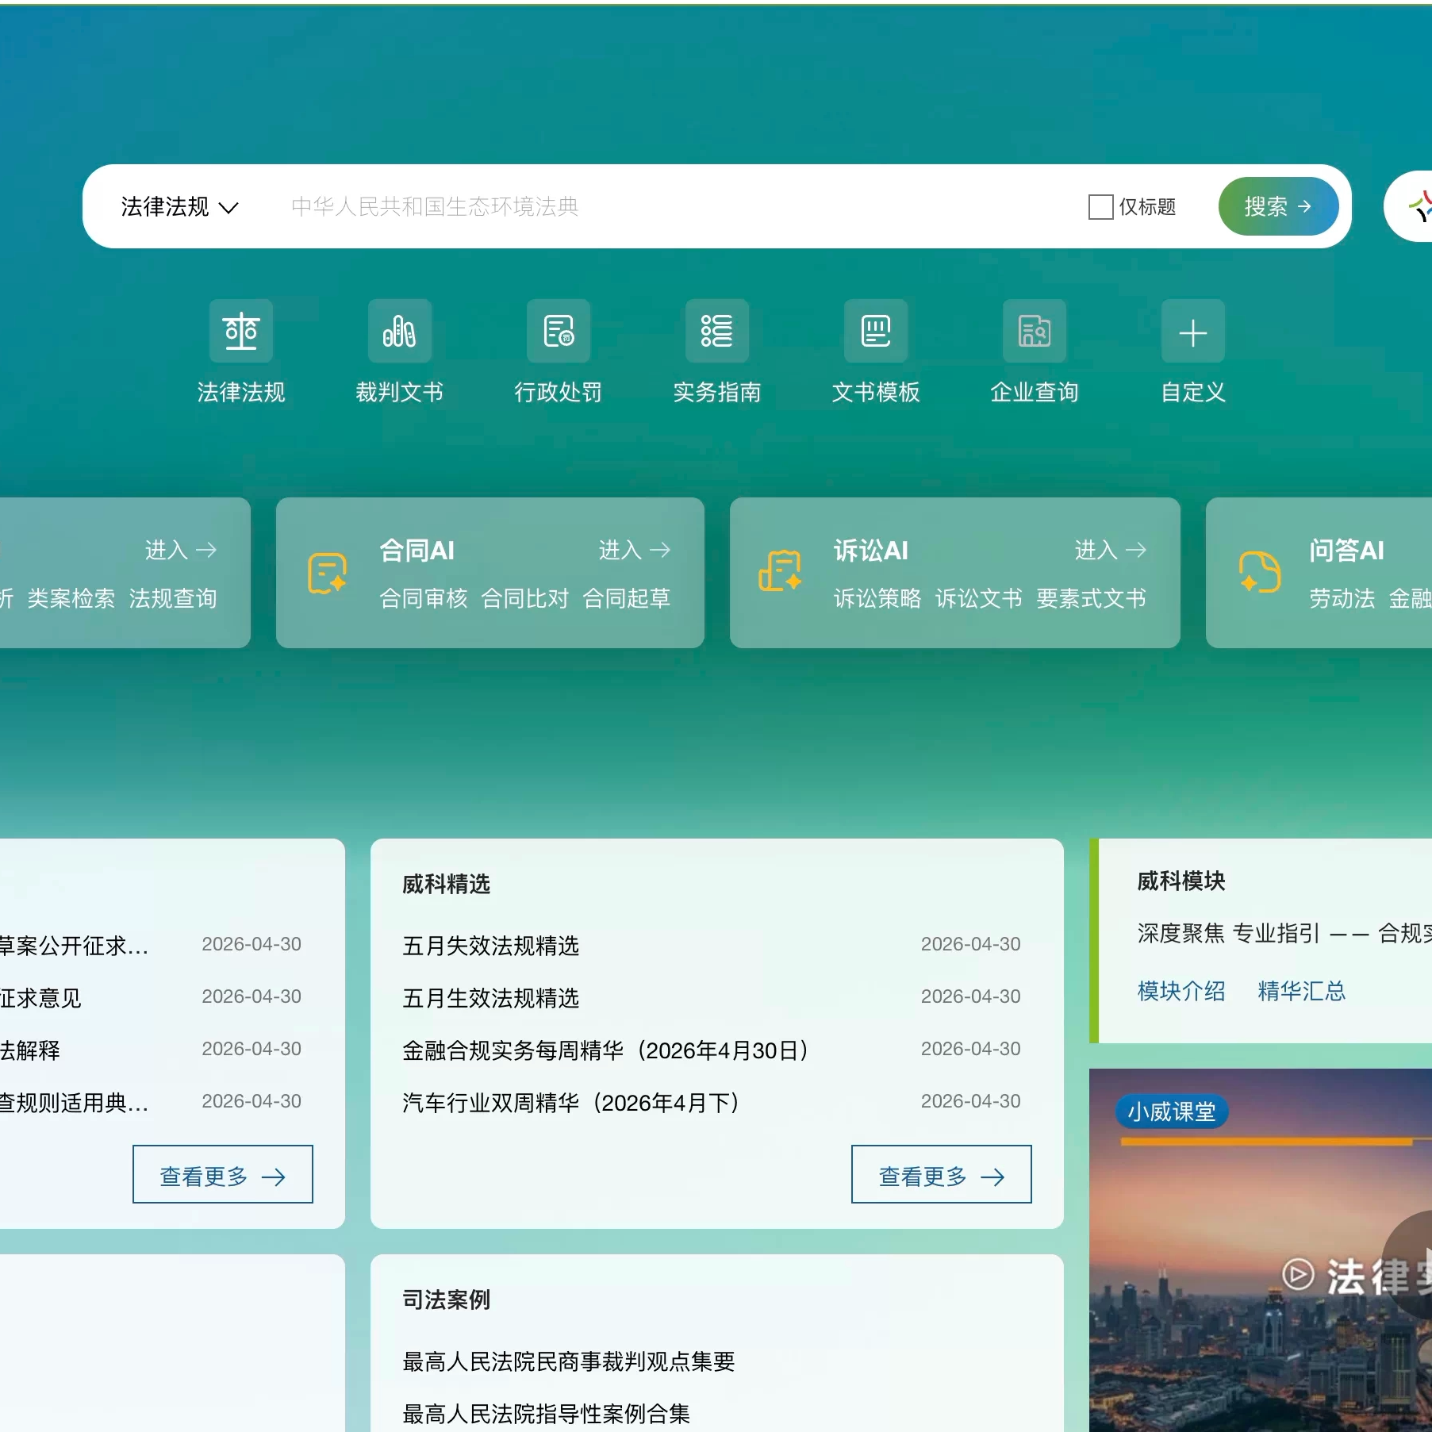Click the 问答AI card title
The height and width of the screenshot is (1432, 1432).
tap(1347, 550)
